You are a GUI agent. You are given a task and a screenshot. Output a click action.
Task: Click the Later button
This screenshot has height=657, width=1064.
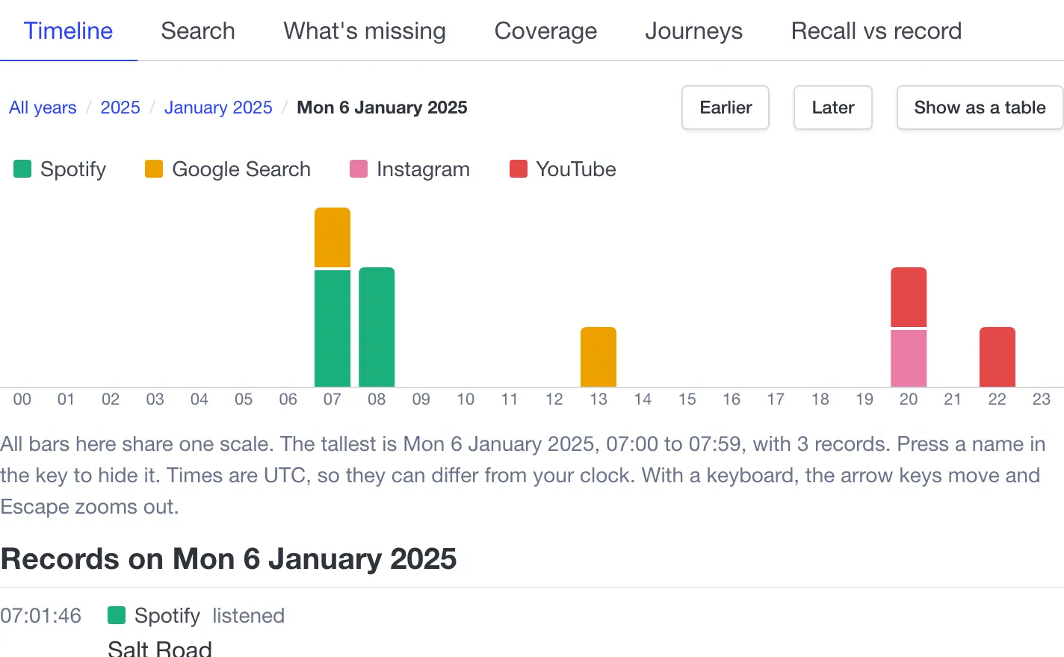[833, 108]
